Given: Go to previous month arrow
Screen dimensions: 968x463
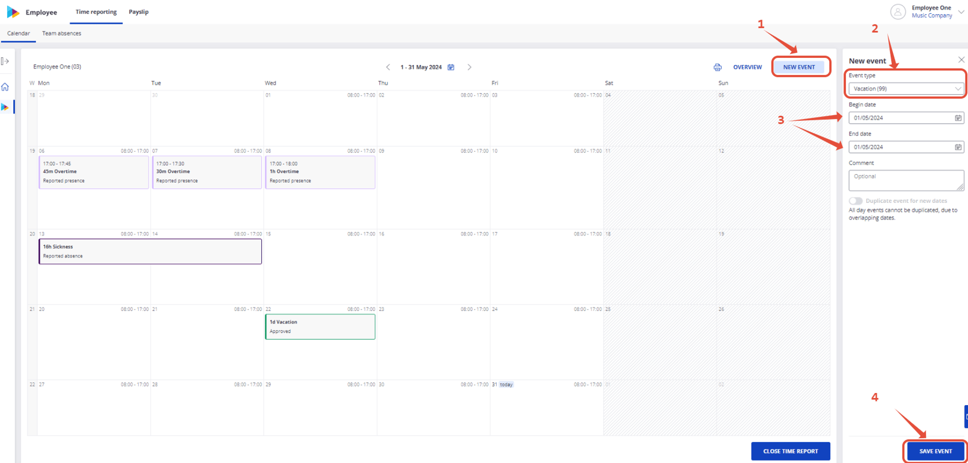Looking at the screenshot, I should pos(388,67).
